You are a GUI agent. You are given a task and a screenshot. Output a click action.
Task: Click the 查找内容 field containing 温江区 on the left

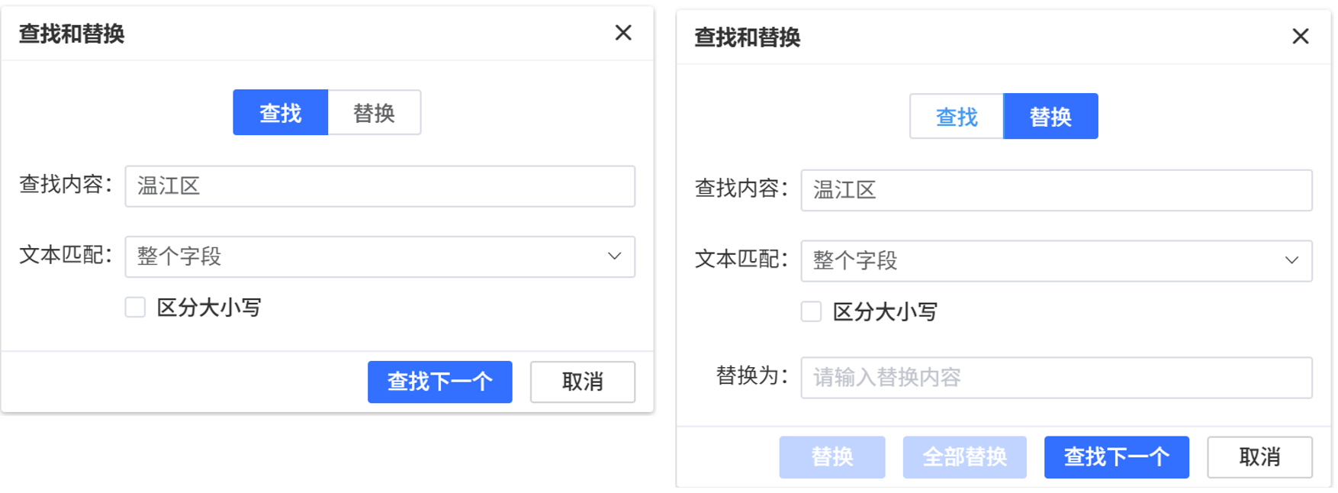[x=380, y=186]
